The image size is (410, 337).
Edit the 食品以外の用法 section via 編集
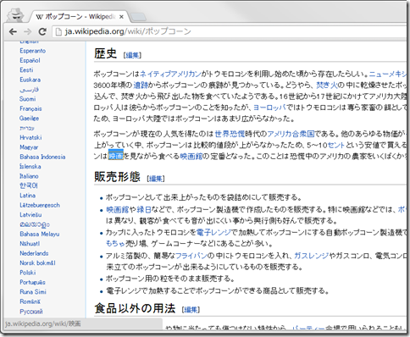(191, 310)
